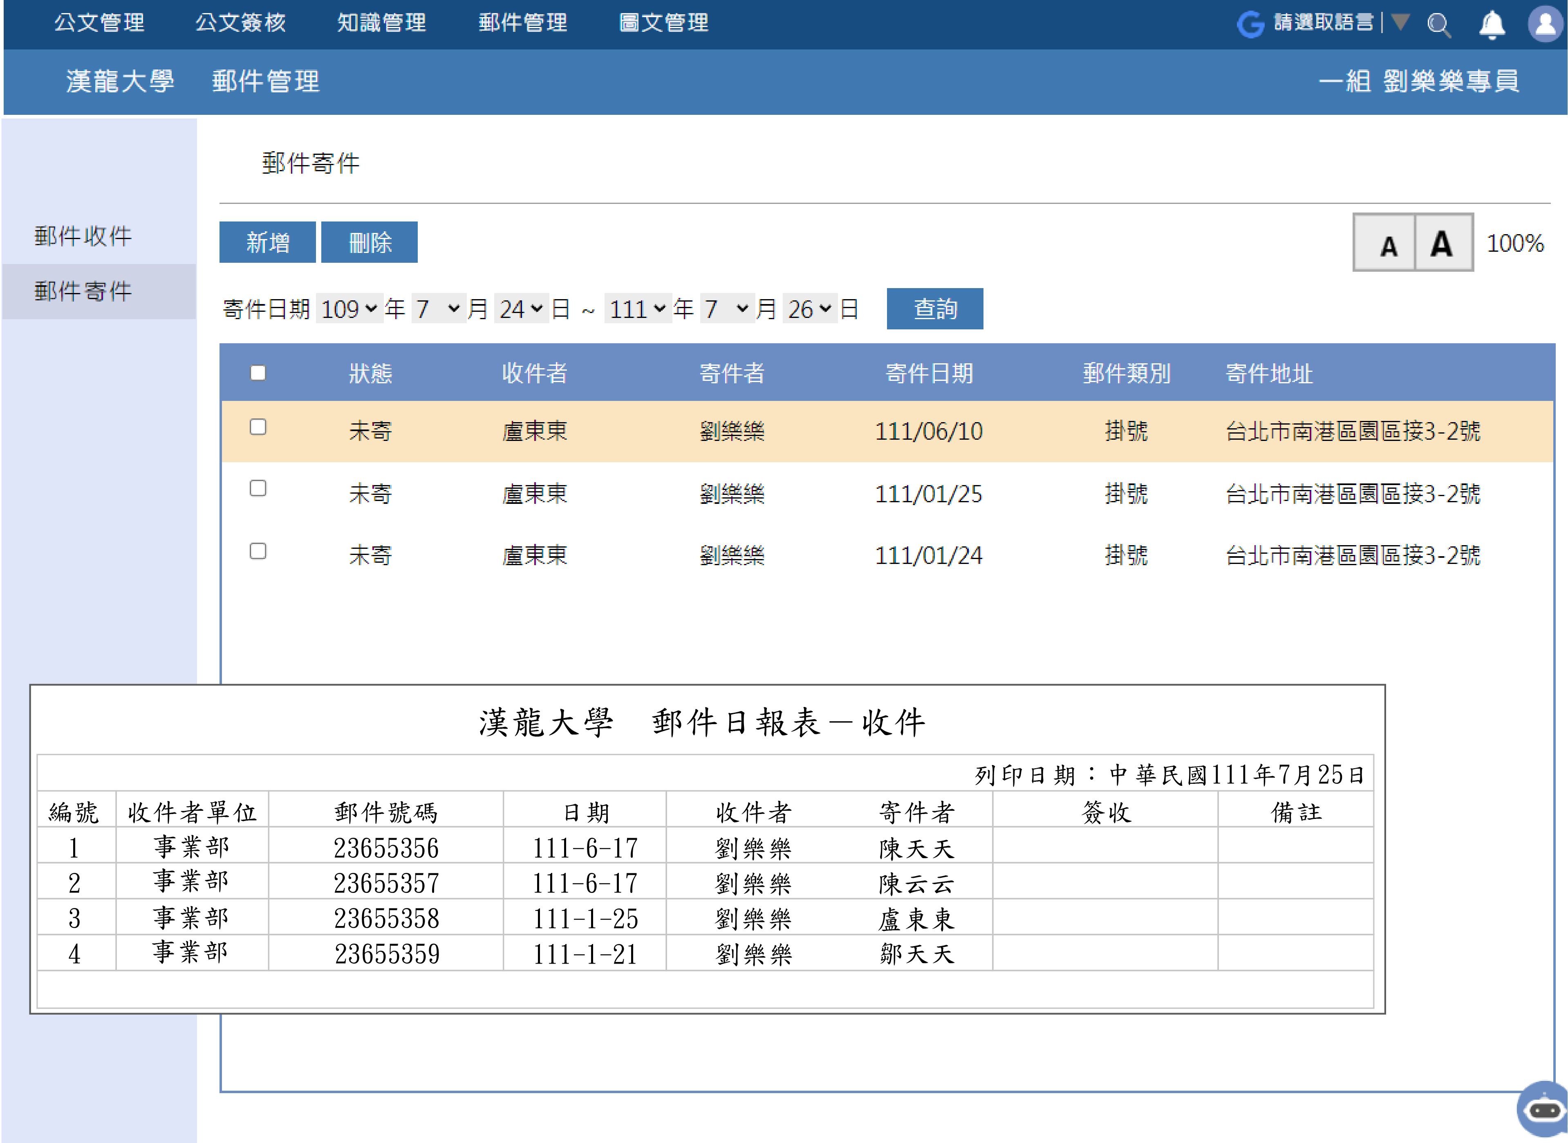Click the 查詢 search button

(935, 309)
